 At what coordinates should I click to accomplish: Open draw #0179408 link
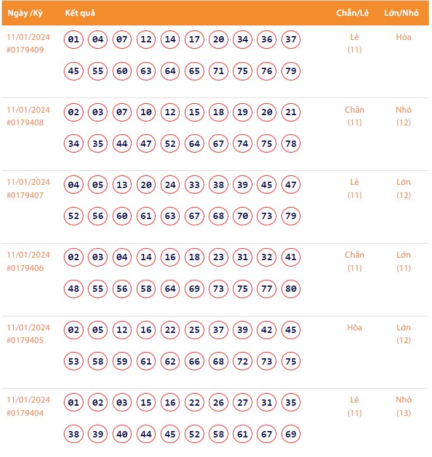point(25,122)
